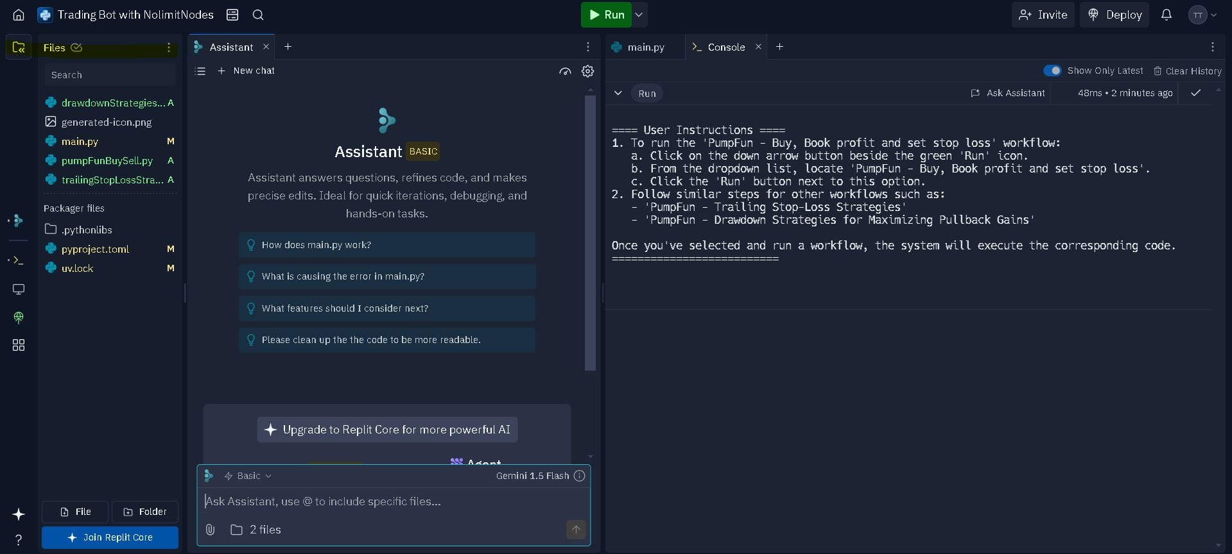
Task: Expand the .pythonlibs folder
Action: (x=110, y=230)
